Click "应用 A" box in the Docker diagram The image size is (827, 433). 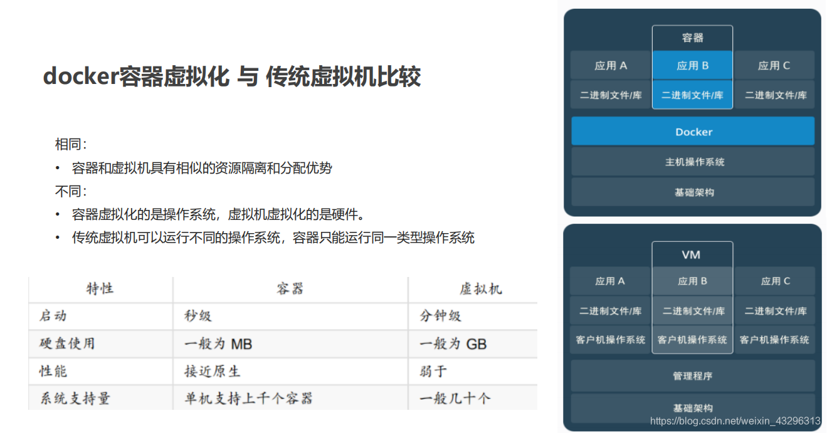point(611,65)
